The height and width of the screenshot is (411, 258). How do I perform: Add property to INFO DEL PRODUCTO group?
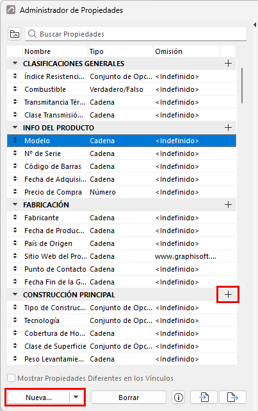(228, 128)
